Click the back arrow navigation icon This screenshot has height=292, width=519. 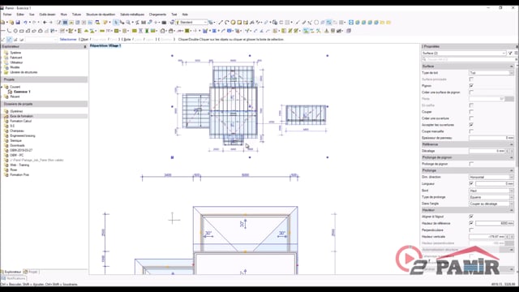point(45,23)
